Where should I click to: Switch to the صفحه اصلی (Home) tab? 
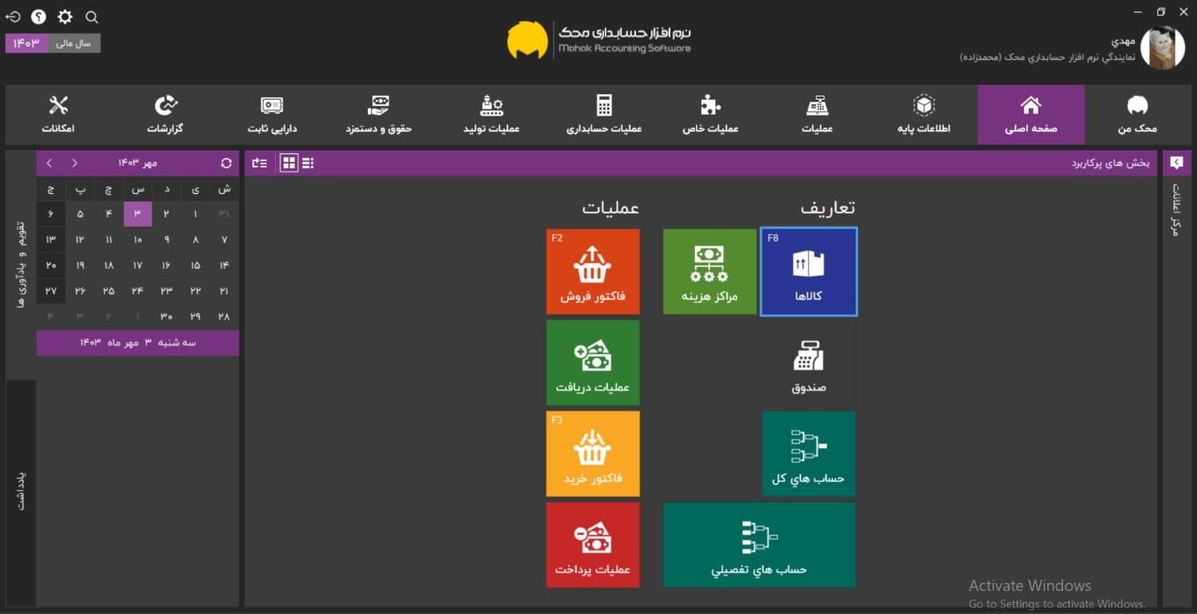1031,115
